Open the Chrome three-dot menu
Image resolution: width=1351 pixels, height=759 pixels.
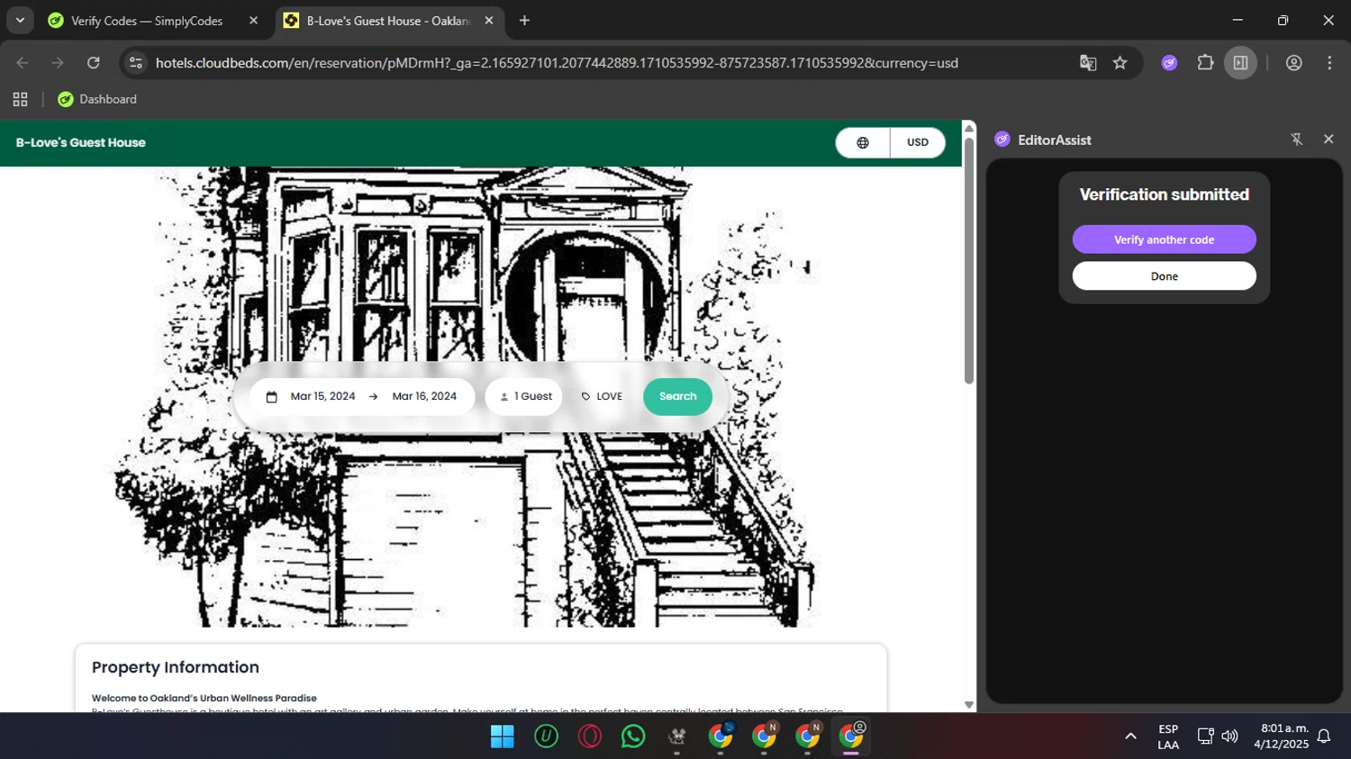point(1329,63)
